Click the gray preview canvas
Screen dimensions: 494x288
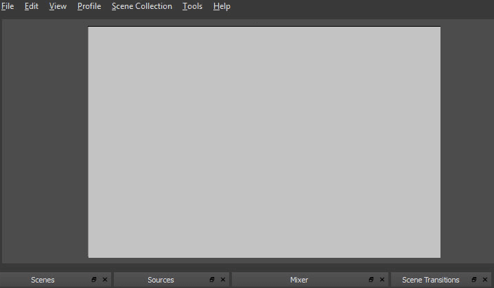tap(264, 142)
